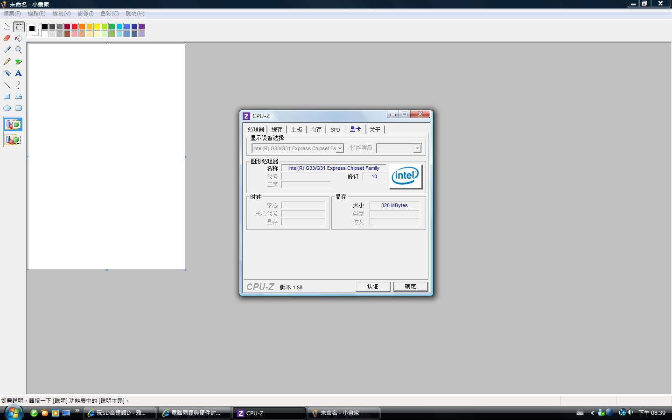Image resolution: width=672 pixels, height=420 pixels.
Task: Select the Airbrush spray tool
Action: tap(7, 73)
